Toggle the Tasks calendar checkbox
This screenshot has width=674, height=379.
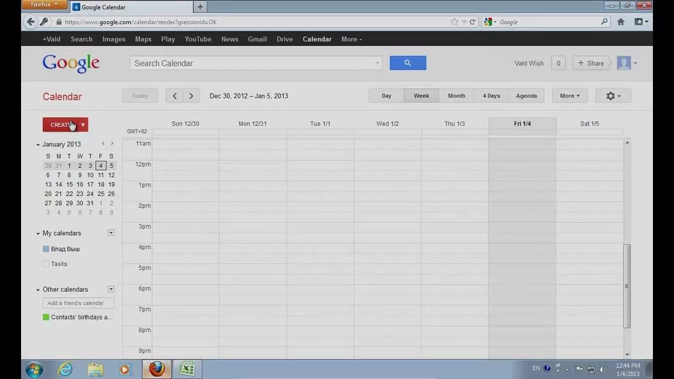46,264
